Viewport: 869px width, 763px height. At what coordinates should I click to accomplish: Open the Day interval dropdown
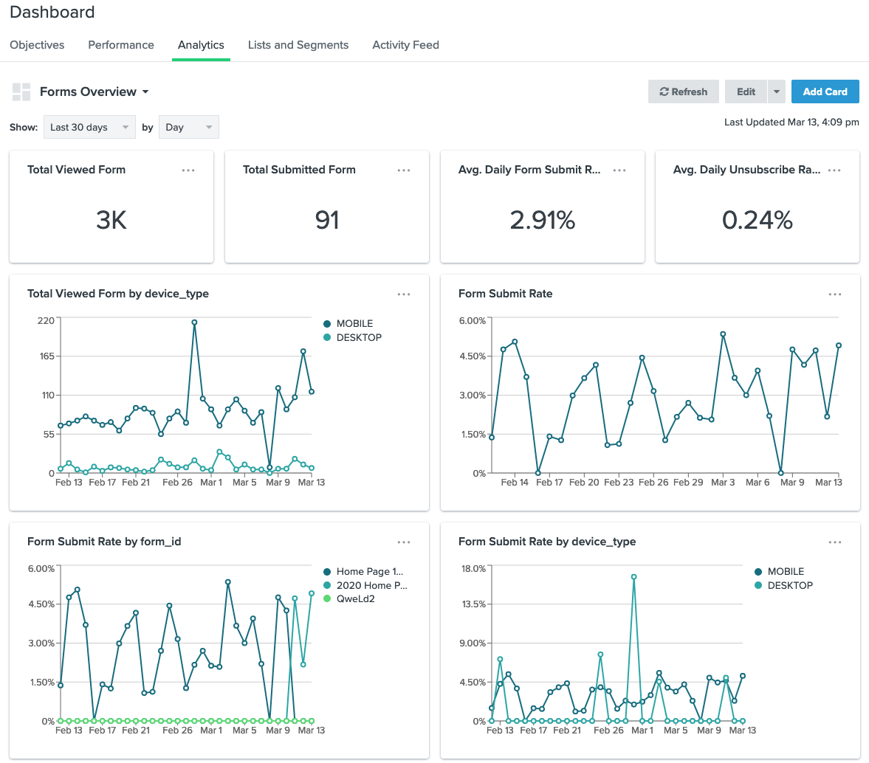188,128
